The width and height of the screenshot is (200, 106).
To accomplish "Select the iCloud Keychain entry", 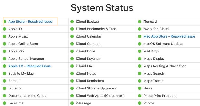I will point(89,59).
